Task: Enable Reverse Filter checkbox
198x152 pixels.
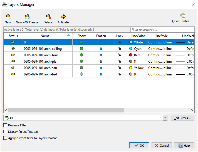Action: (x=5, y=125)
